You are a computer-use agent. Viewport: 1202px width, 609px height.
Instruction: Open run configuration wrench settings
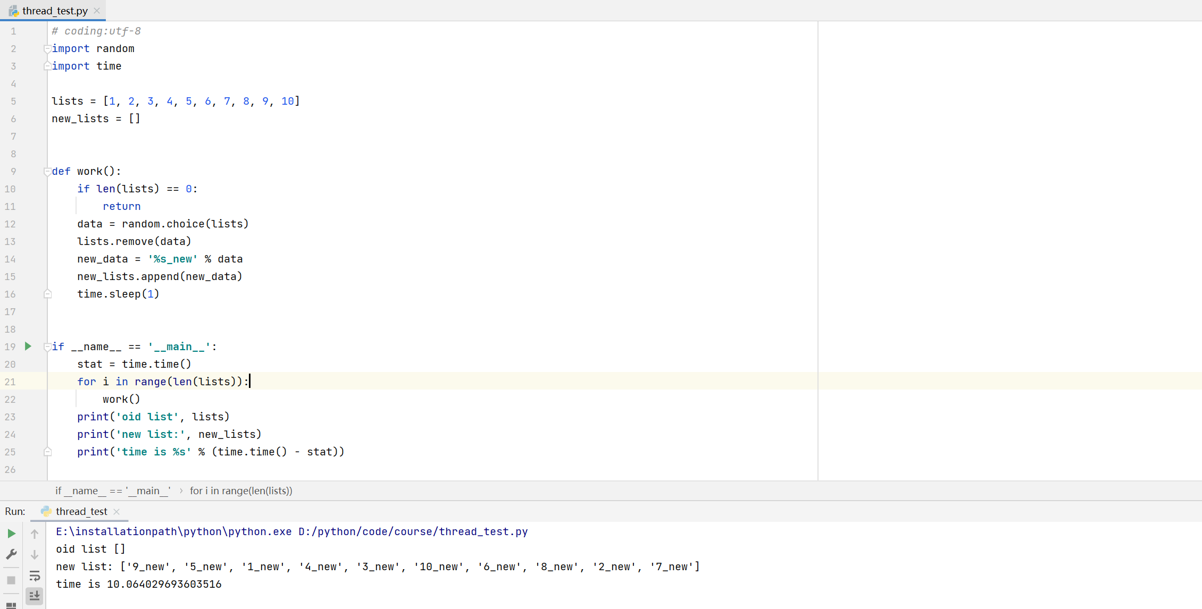(x=11, y=554)
